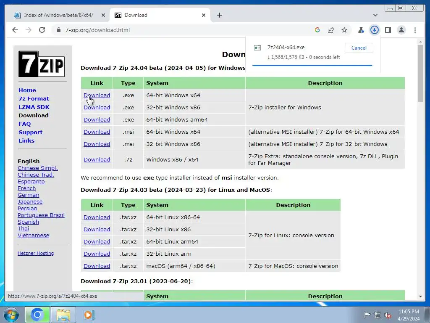Switch language to Spanish
Screen dimensions: 430x323
28,222
